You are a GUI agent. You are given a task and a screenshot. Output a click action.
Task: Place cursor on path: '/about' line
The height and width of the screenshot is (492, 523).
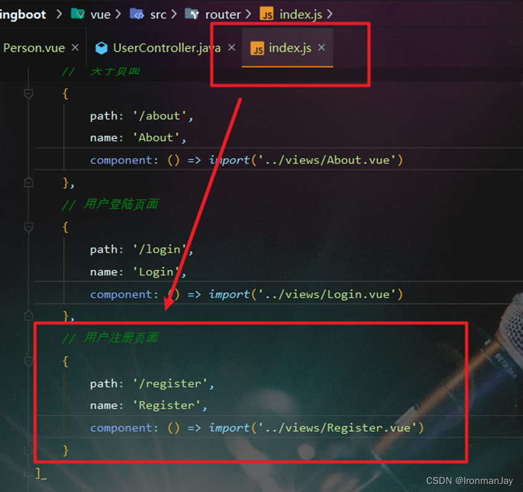(141, 116)
